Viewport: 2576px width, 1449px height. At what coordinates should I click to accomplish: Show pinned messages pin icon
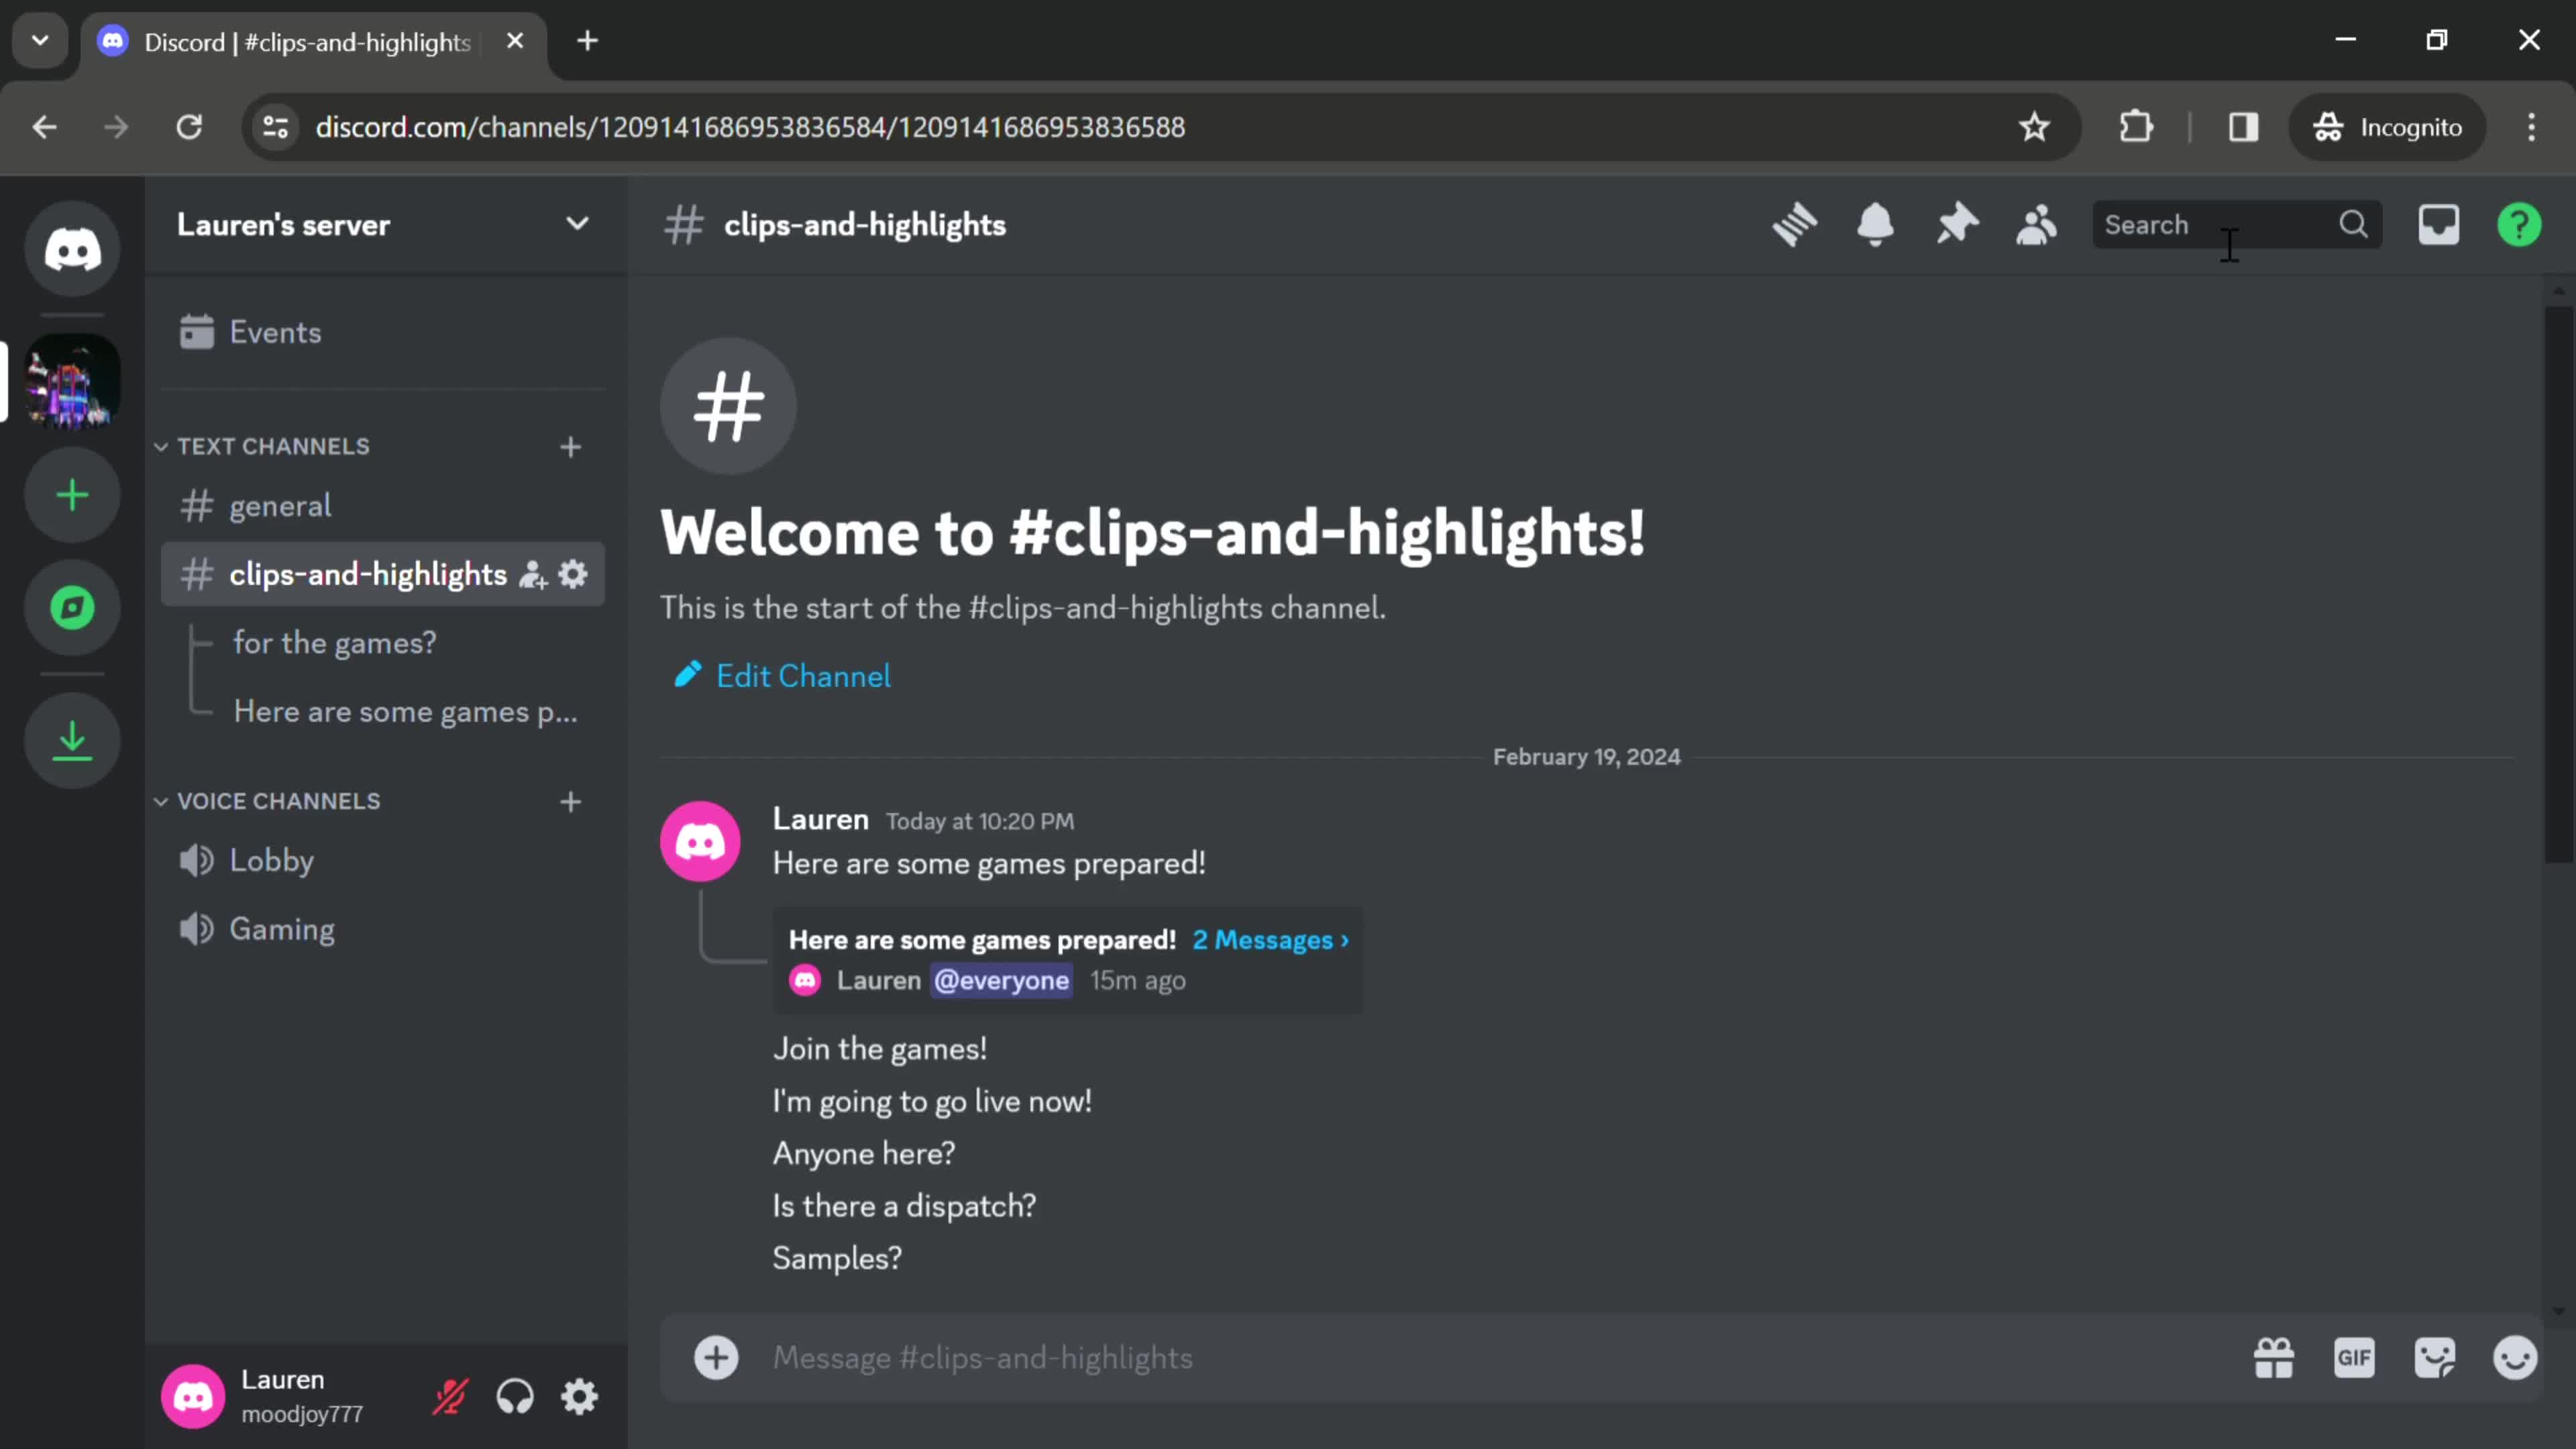(1956, 225)
